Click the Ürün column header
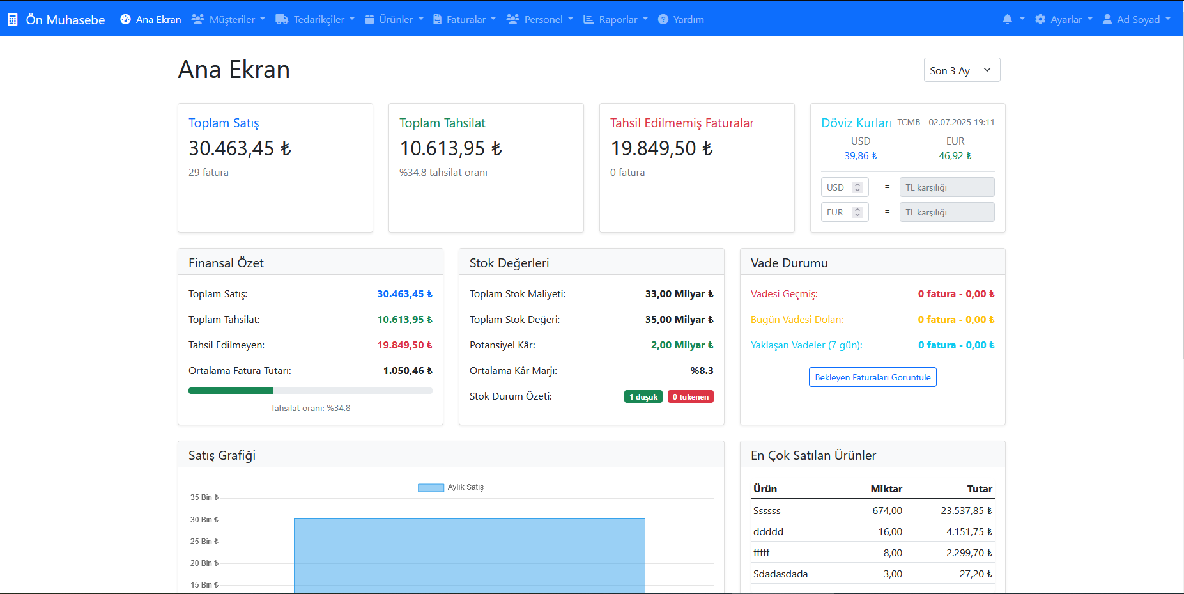 click(765, 488)
